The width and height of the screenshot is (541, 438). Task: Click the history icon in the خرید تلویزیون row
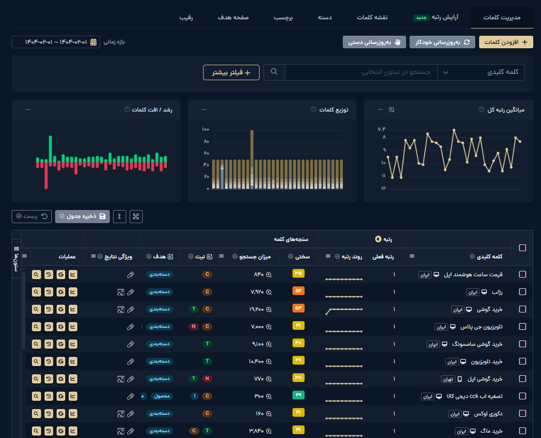[x=48, y=361]
